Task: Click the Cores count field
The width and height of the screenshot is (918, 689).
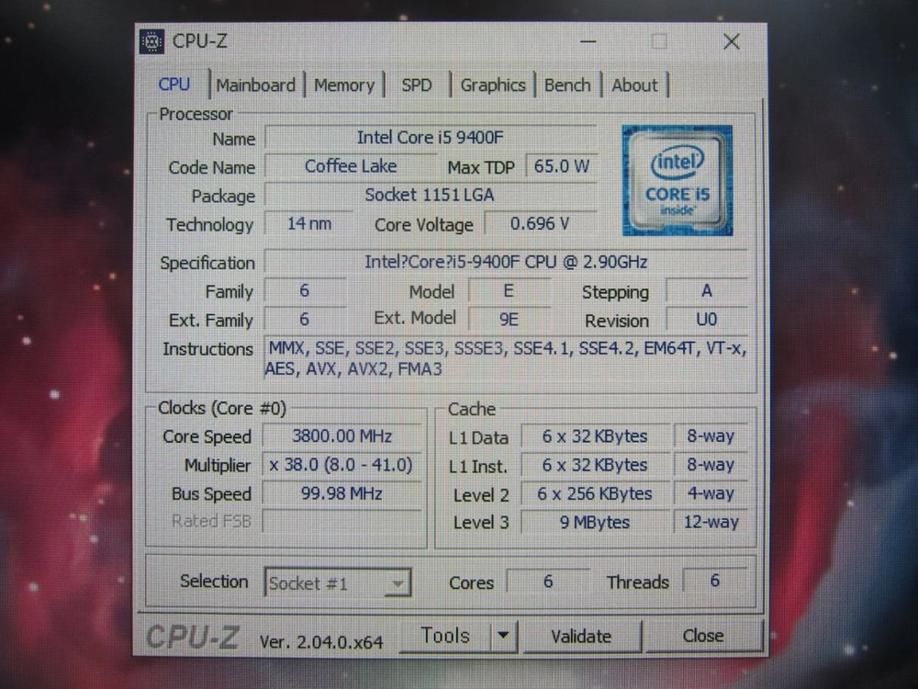Action: 548,582
